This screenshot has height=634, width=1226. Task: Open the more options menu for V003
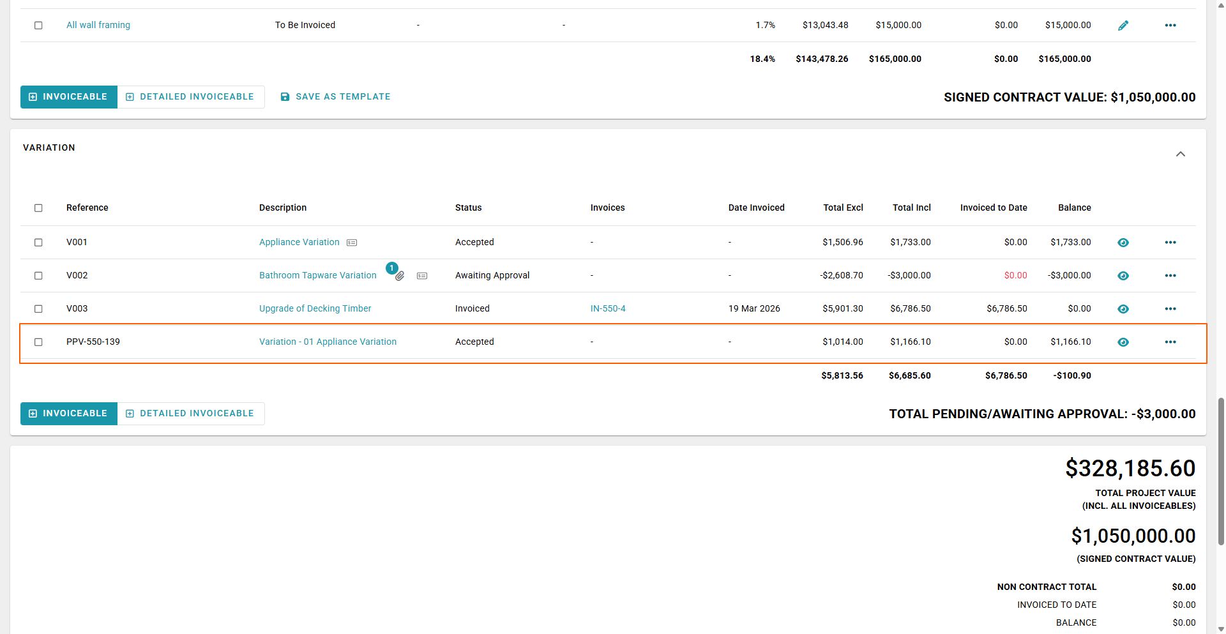pos(1170,309)
